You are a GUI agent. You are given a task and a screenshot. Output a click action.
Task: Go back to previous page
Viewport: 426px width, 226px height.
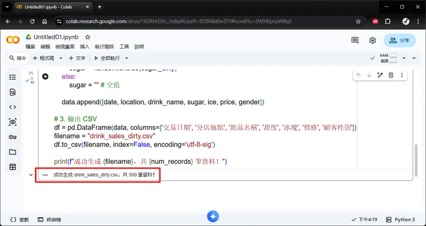point(8,21)
